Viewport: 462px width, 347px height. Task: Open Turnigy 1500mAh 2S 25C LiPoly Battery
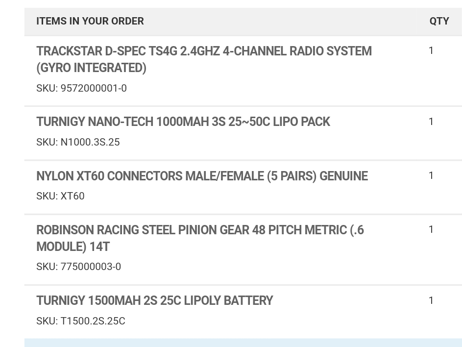[155, 301]
